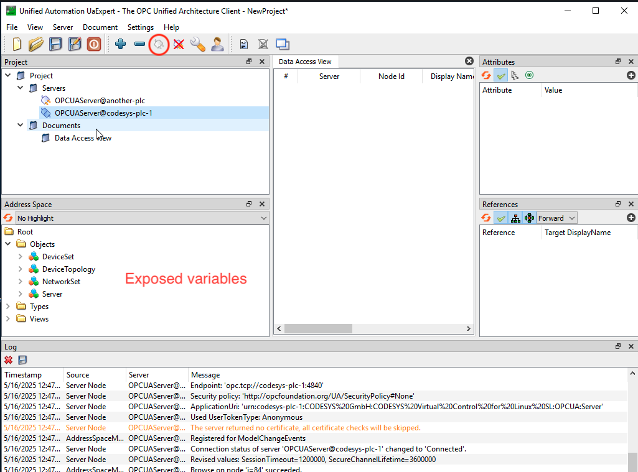The height and width of the screenshot is (472, 638).
Task: Open the Settings menu
Action: tap(141, 27)
